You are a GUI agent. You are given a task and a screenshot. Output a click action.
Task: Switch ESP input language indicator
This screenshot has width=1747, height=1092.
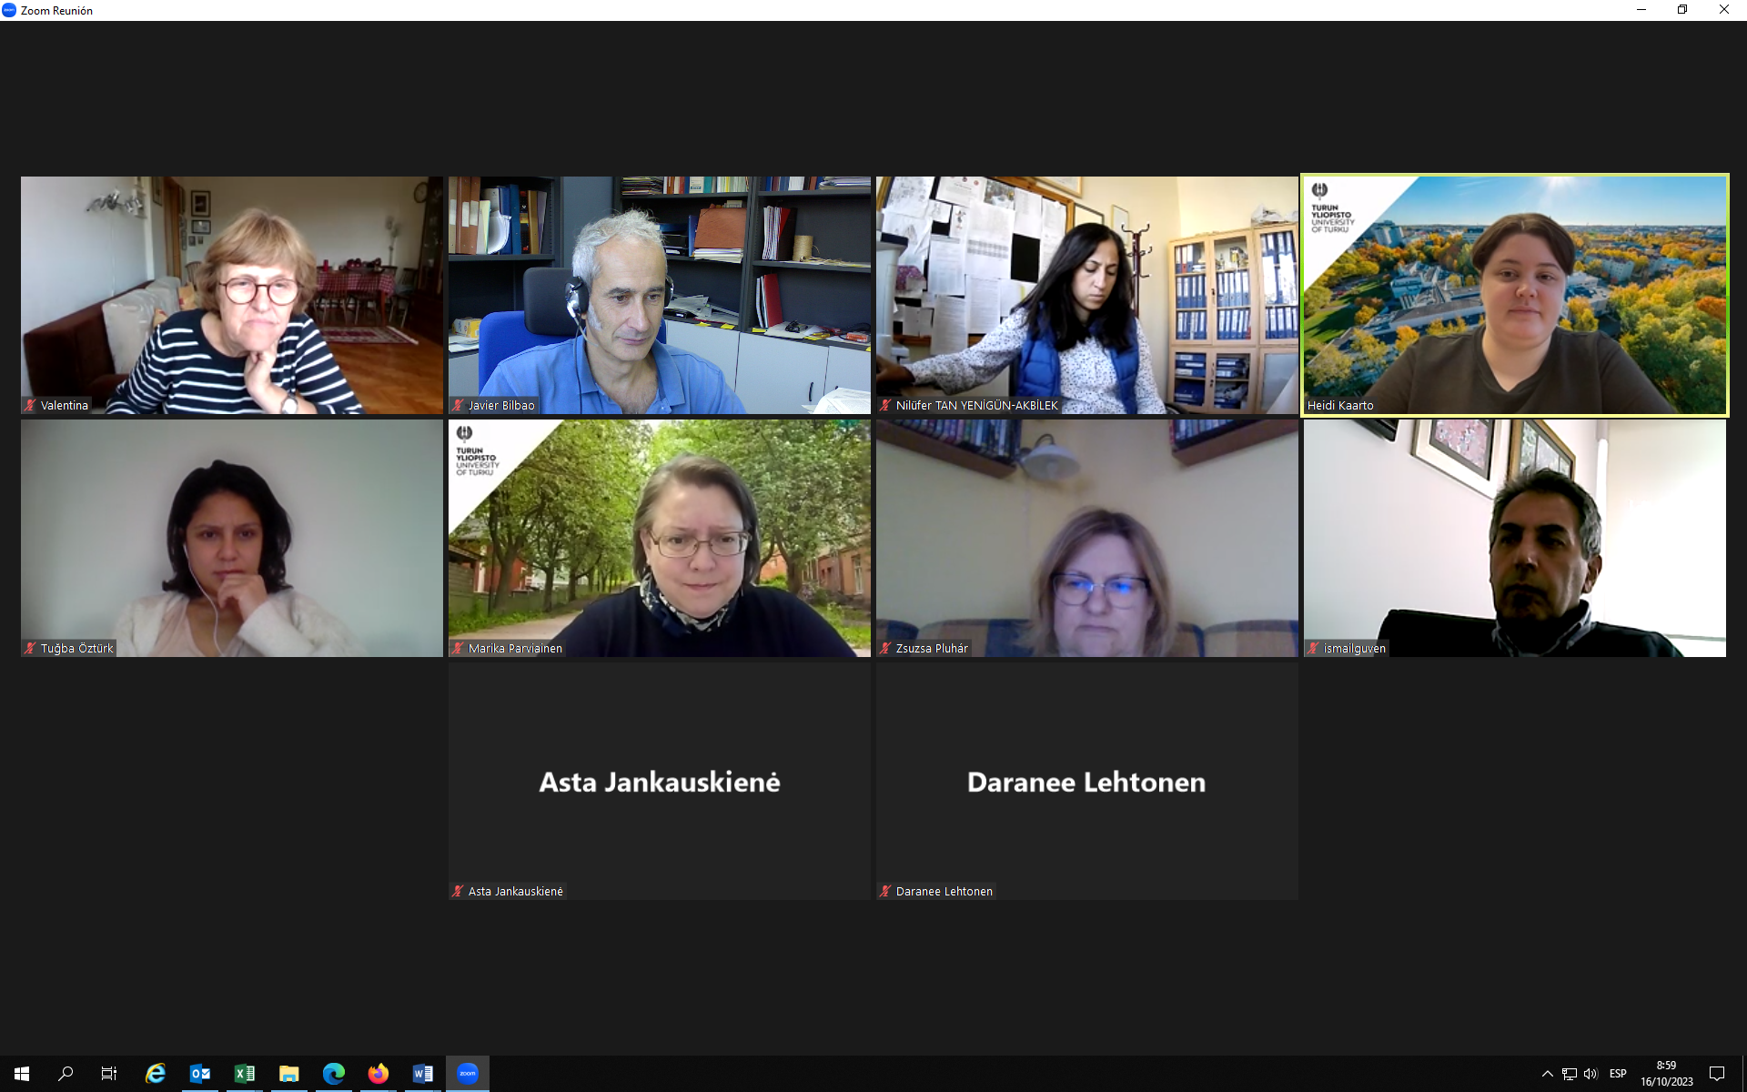point(1618,1074)
